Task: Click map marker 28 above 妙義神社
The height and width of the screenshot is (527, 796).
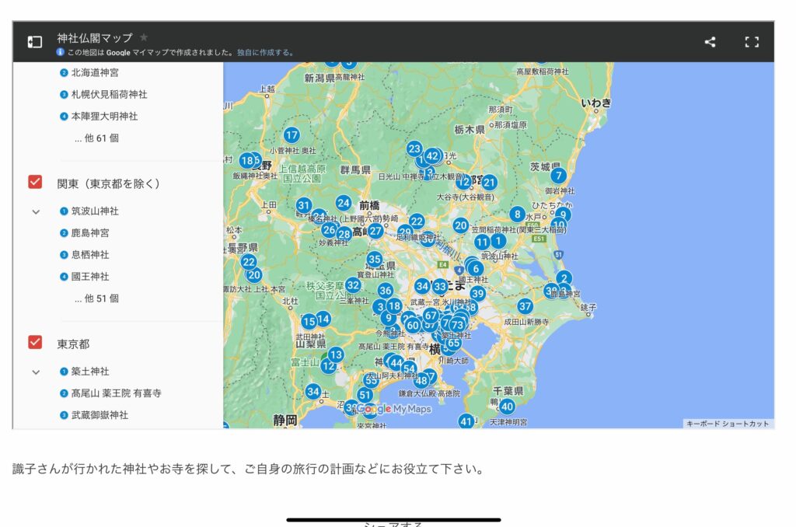Action: (344, 233)
